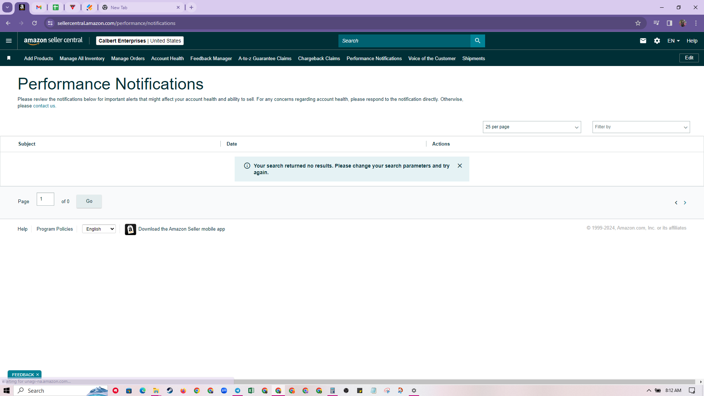Open Calbert Enterprises account switcher
704x396 pixels.
[x=140, y=41]
